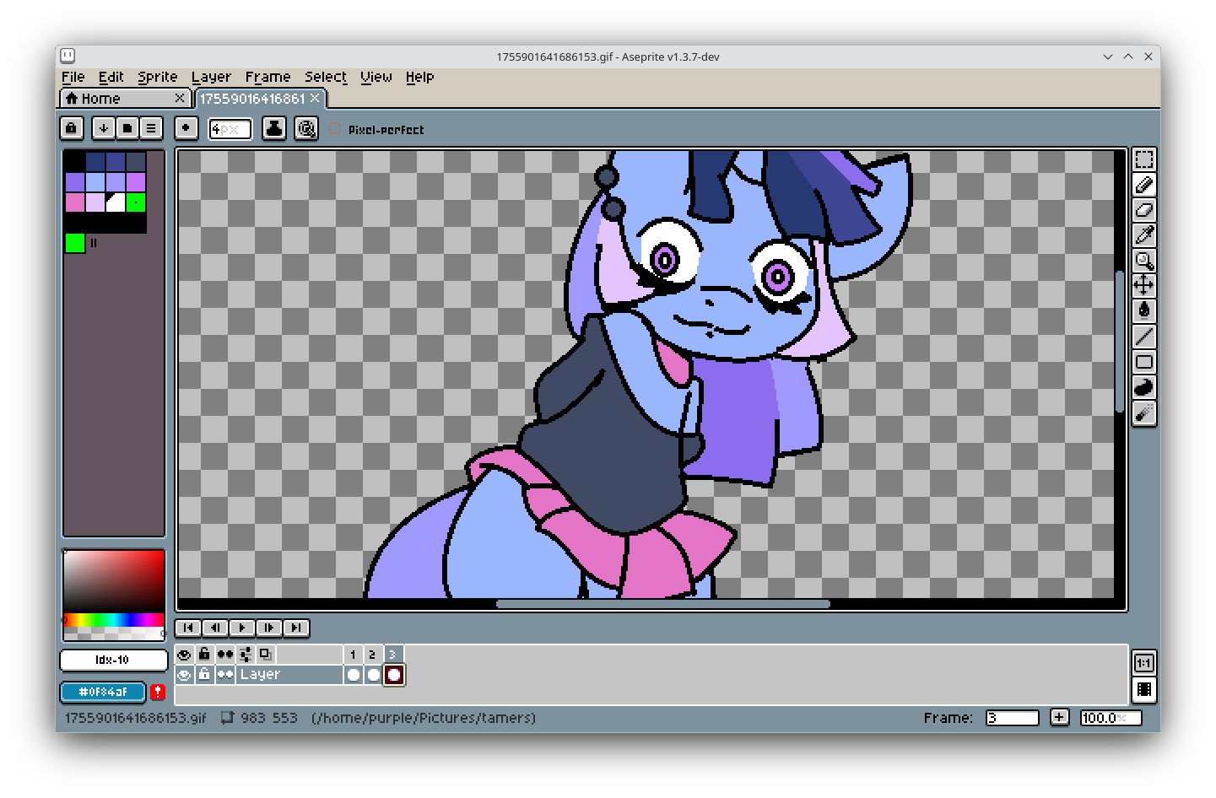Go to the next frame
The width and height of the screenshot is (1216, 798).
click(269, 628)
